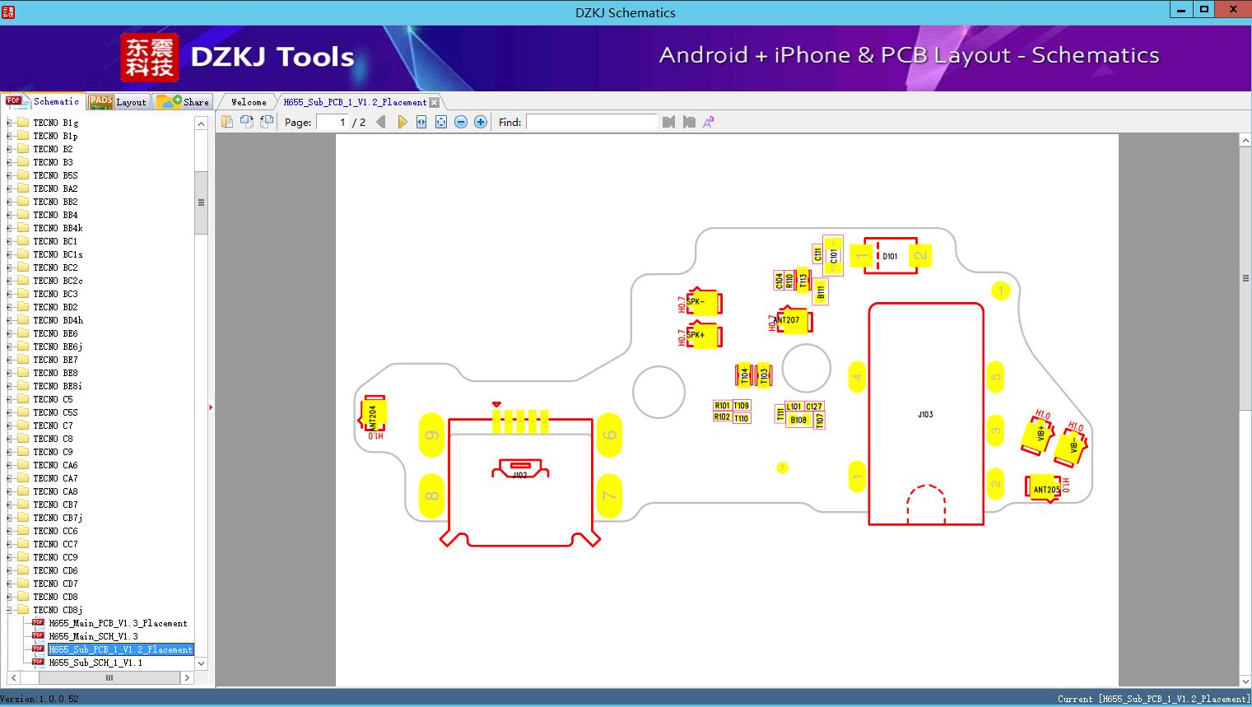
Task: Select the TECNO CB7j tree item
Action: (x=58, y=518)
